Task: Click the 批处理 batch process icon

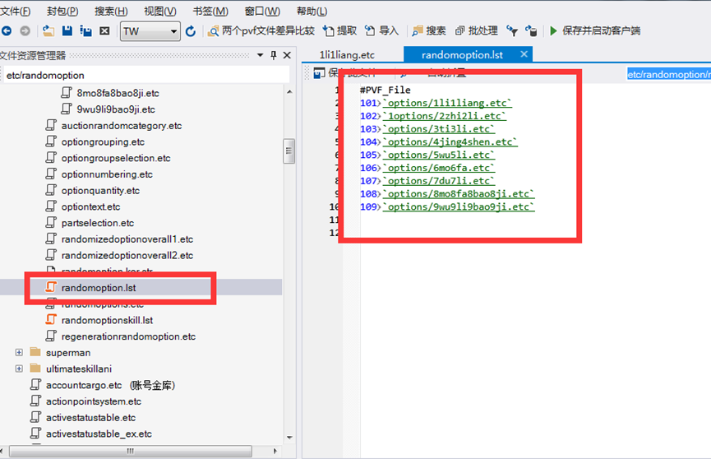Action: coord(461,31)
